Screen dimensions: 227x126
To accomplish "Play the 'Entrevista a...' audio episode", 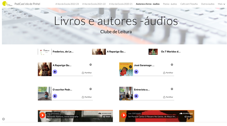I will pos(136,96).
